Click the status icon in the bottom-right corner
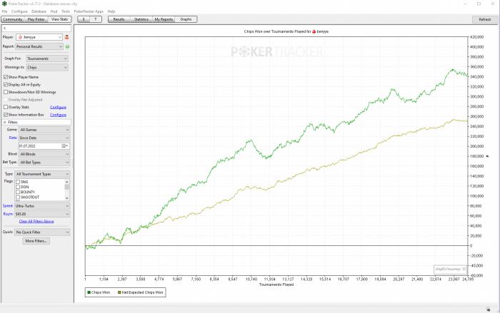Image resolution: width=500 pixels, height=313 pixels. [x=488, y=309]
